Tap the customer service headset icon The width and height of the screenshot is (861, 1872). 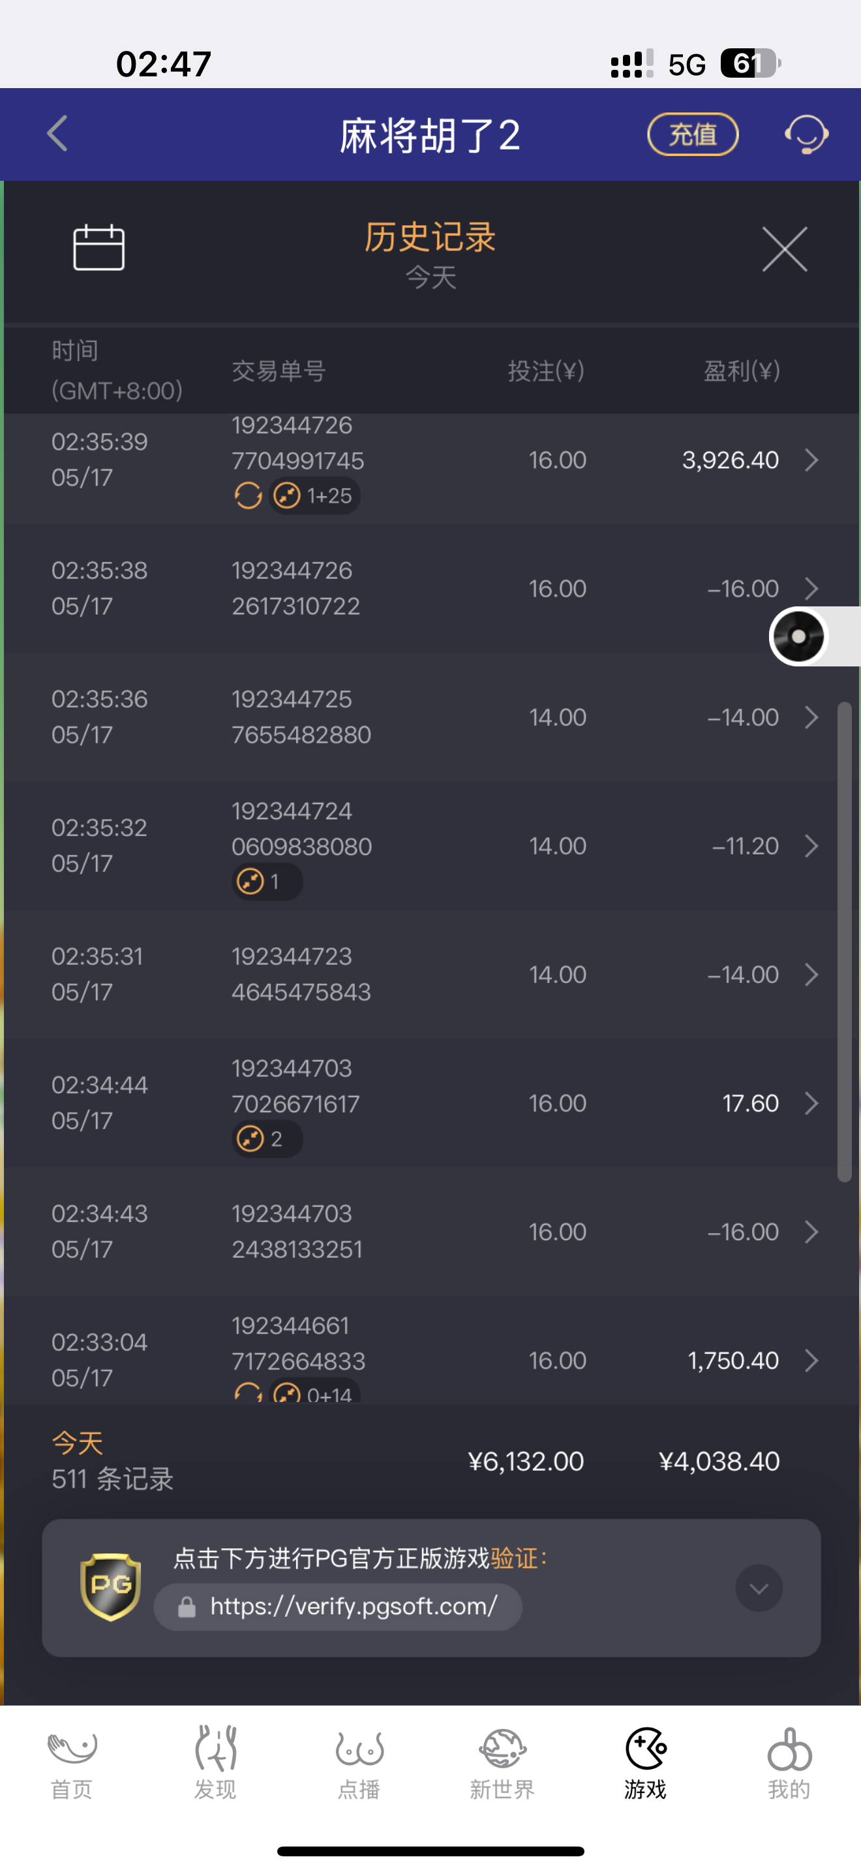(806, 134)
